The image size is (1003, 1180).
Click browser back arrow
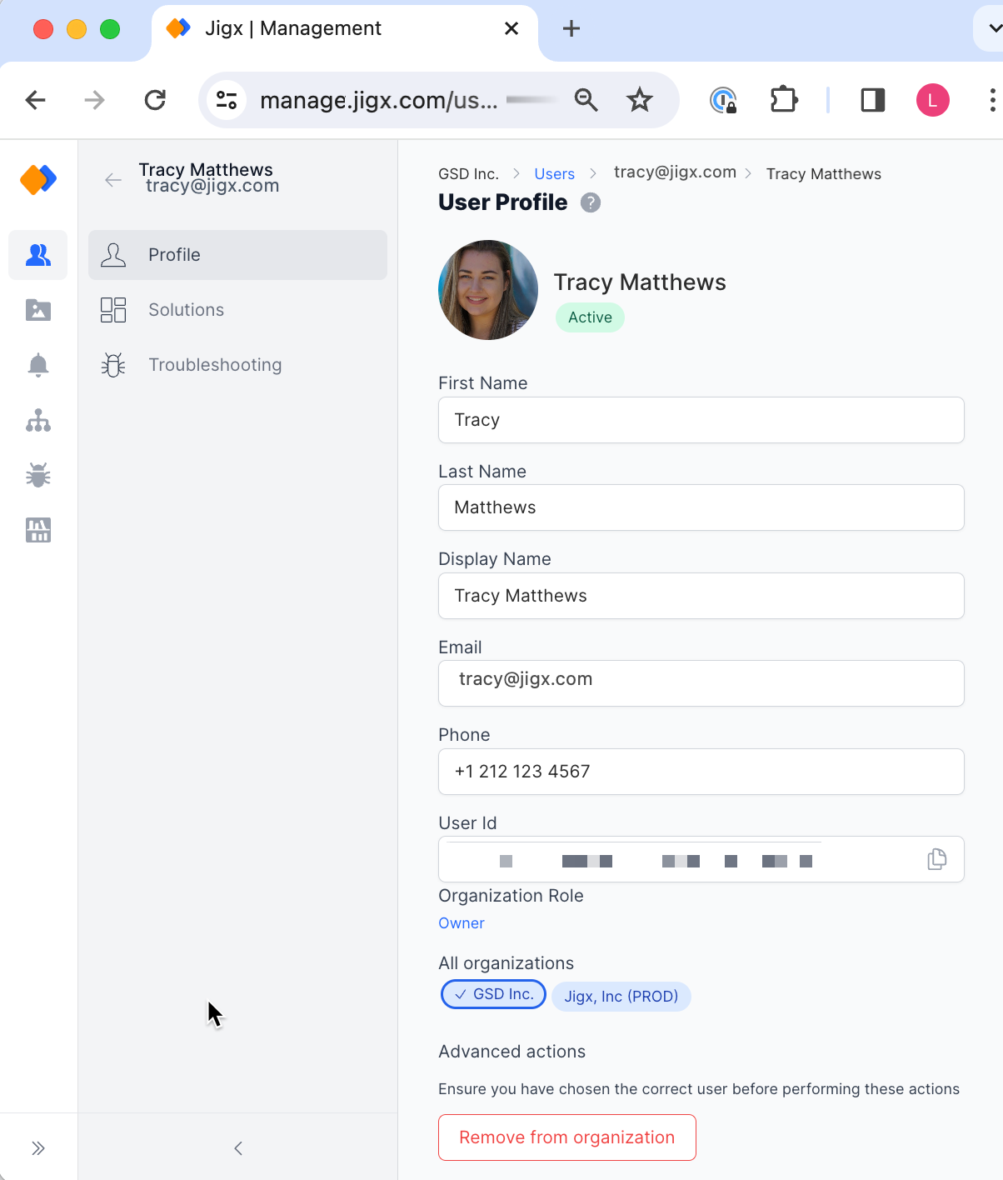(35, 100)
